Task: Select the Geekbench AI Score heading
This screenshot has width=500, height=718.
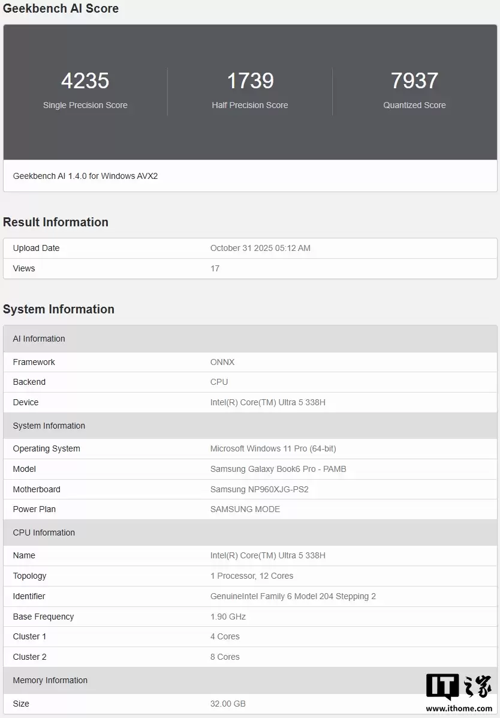Action: tap(61, 8)
